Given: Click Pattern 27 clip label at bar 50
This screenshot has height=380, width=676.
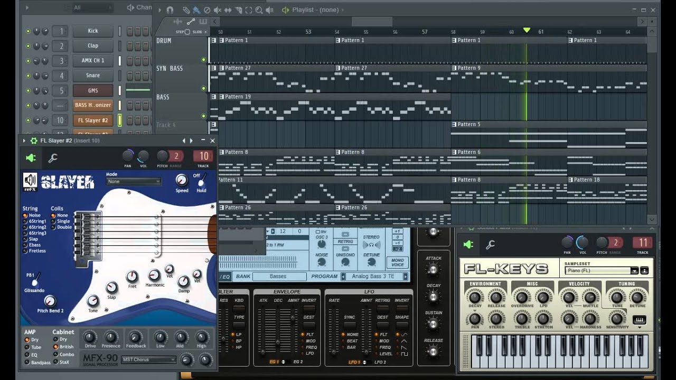Looking at the screenshot, I should (x=238, y=68).
